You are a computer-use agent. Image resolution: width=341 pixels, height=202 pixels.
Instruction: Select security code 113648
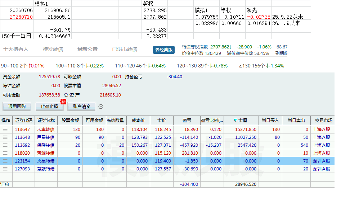(22, 137)
